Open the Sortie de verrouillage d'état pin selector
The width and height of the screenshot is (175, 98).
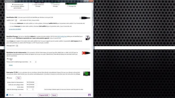click(x=32, y=85)
